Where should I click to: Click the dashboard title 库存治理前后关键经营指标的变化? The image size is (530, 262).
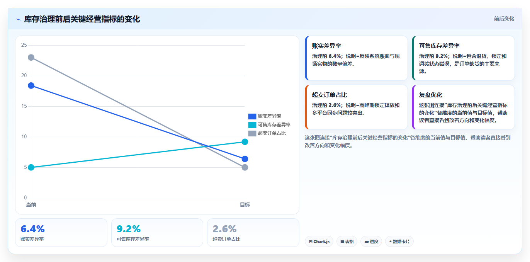(x=82, y=19)
